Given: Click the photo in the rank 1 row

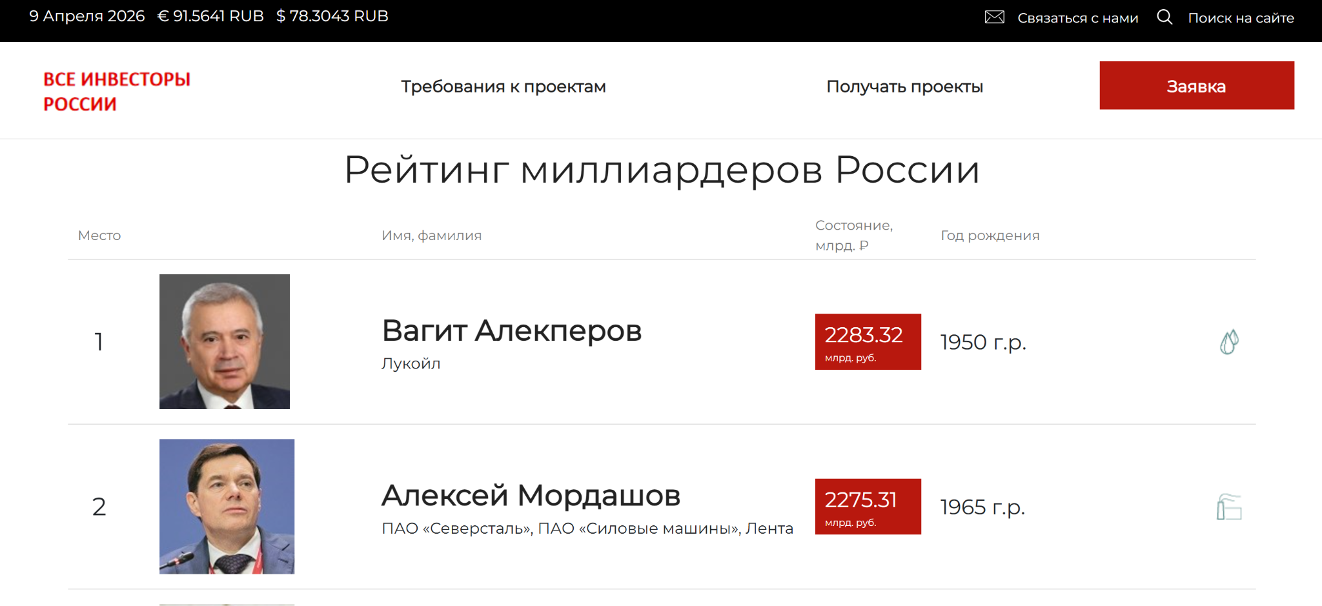Looking at the screenshot, I should coord(225,341).
